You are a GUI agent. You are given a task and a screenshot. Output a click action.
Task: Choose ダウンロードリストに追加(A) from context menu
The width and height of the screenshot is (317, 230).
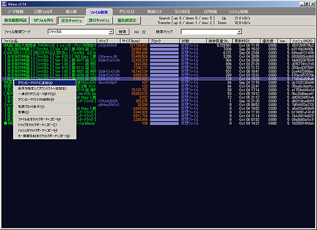tap(45, 83)
